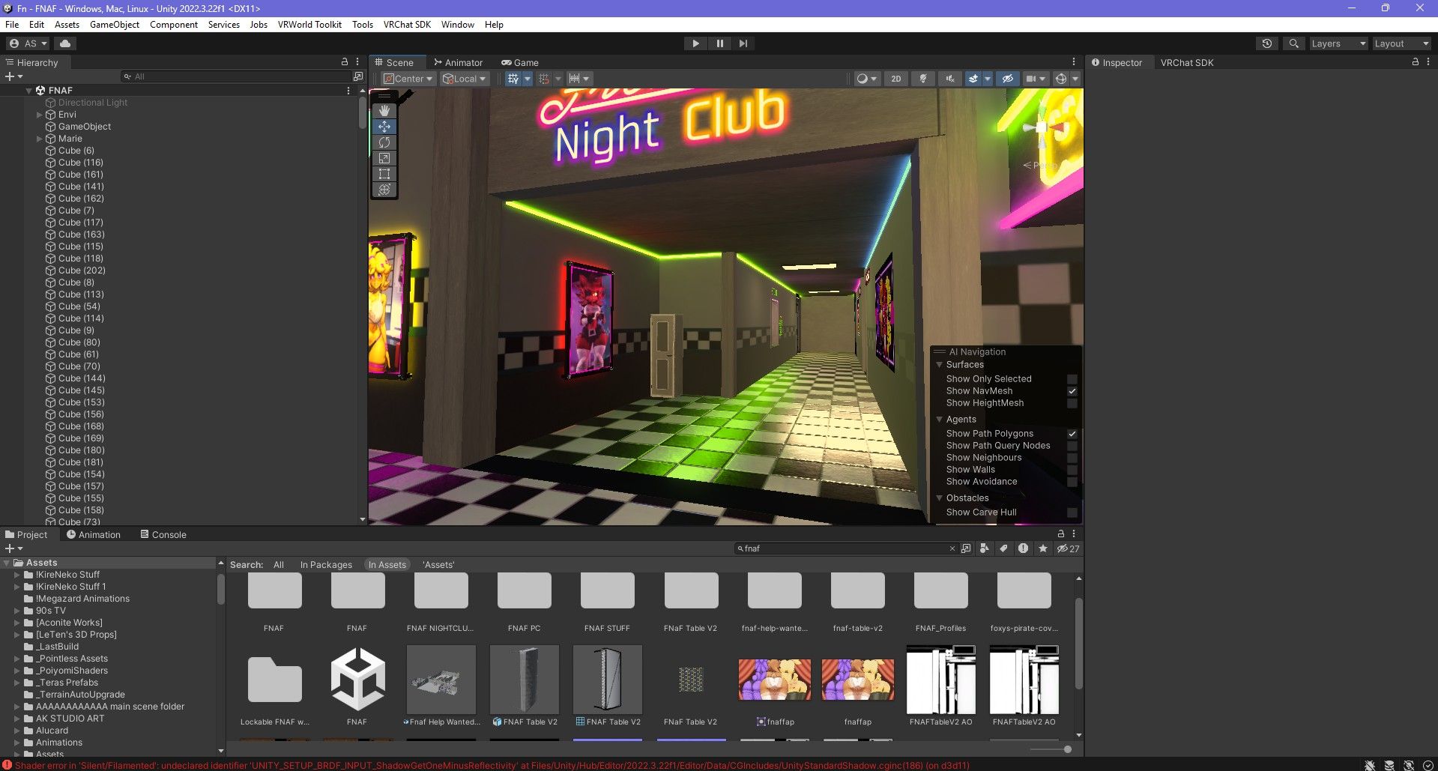Switch to the Game tab
Viewport: 1438px width, 771px height.
[x=520, y=63]
